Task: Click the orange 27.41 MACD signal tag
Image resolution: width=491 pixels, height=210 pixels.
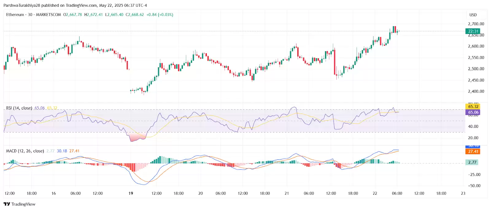Action: point(473,151)
